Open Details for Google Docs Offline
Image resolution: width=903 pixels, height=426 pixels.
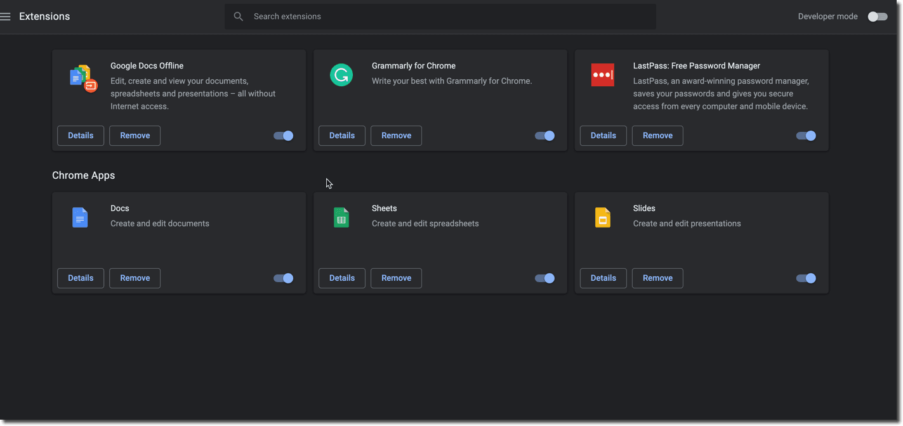point(81,136)
